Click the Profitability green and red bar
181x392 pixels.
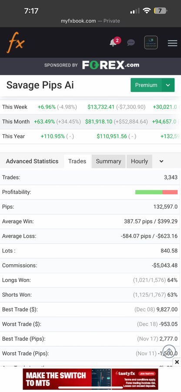(156, 192)
